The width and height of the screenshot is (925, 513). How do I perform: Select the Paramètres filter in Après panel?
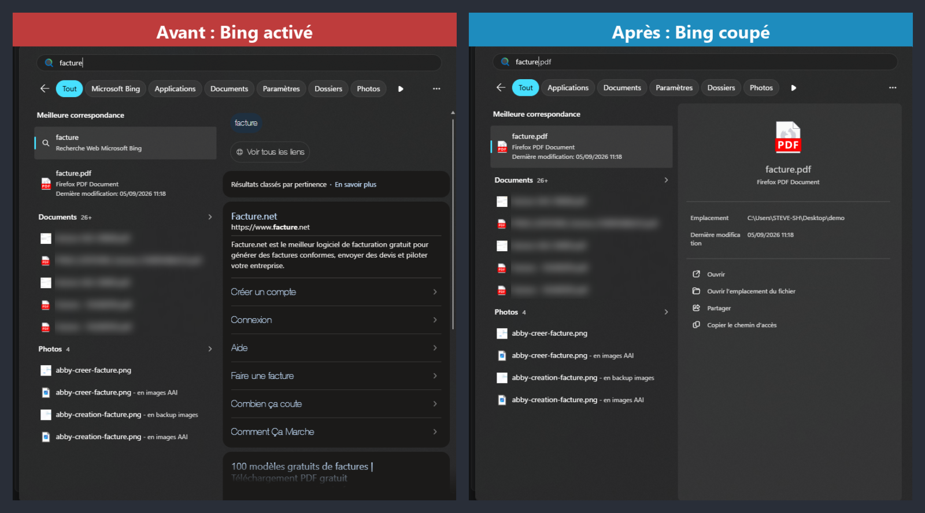[x=674, y=88]
